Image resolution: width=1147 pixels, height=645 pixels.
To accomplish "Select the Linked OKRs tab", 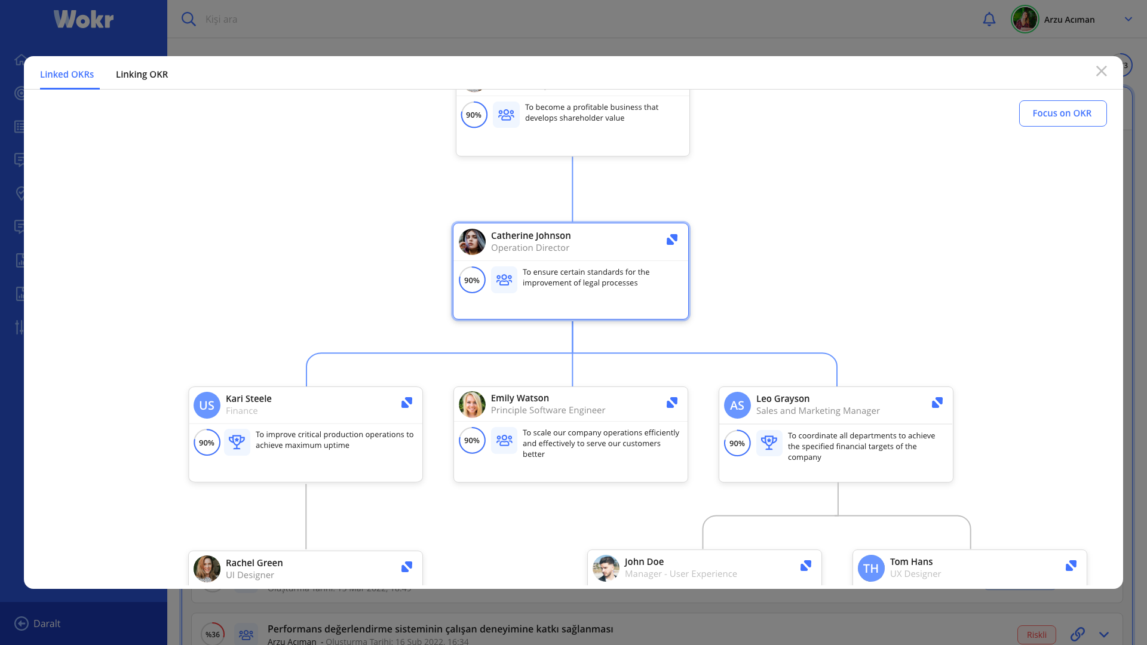I will pyautogui.click(x=67, y=74).
